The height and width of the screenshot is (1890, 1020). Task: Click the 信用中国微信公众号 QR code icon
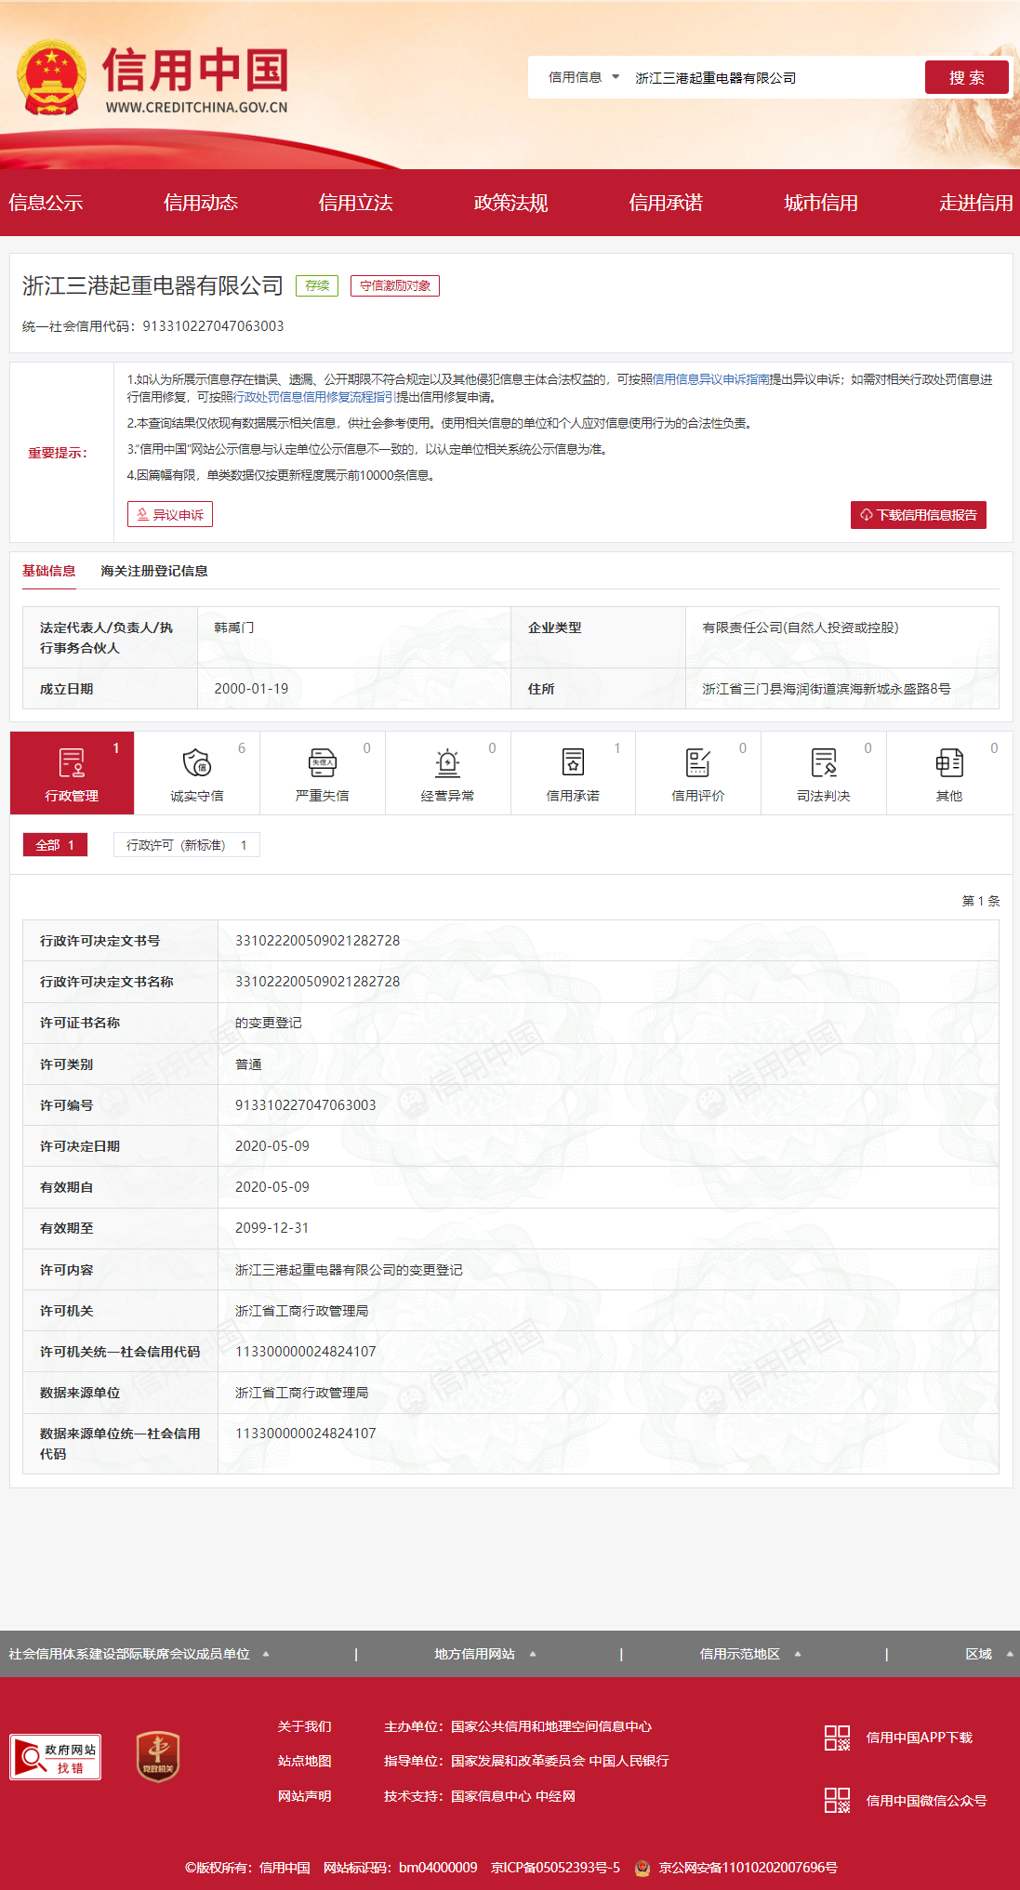837,1800
